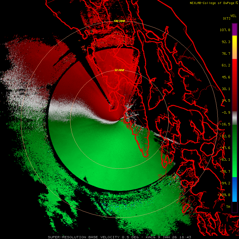
Task: Click the -32.0 velocity scale value
Action: pyautogui.click(x=225, y=136)
